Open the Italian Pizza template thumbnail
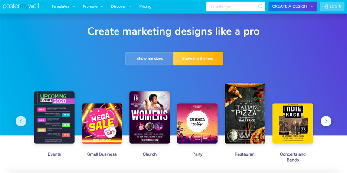Image resolution: width=347 pixels, height=173 pixels. 245,113
